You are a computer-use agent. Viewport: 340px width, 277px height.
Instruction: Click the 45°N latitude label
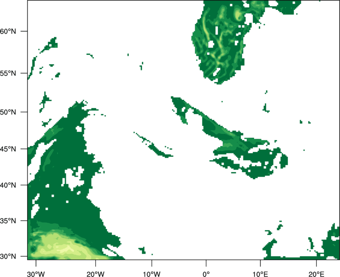(x=8, y=149)
